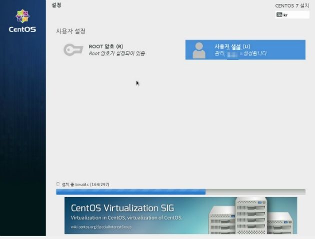Click the server rack image in banner
315x239 pixels.
(x=250, y=216)
